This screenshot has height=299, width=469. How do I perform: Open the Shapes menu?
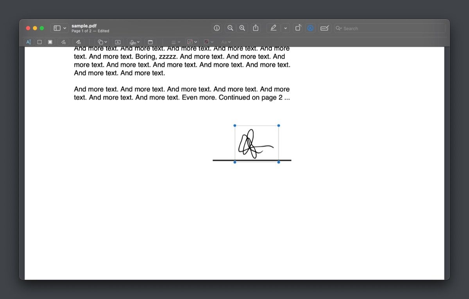point(102,42)
